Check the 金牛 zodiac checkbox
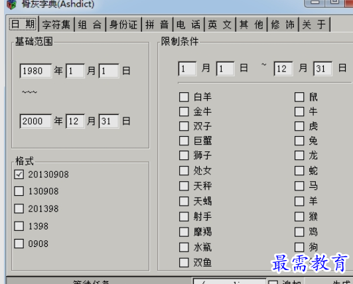Screen dimensions: 353x284 (x=184, y=111)
